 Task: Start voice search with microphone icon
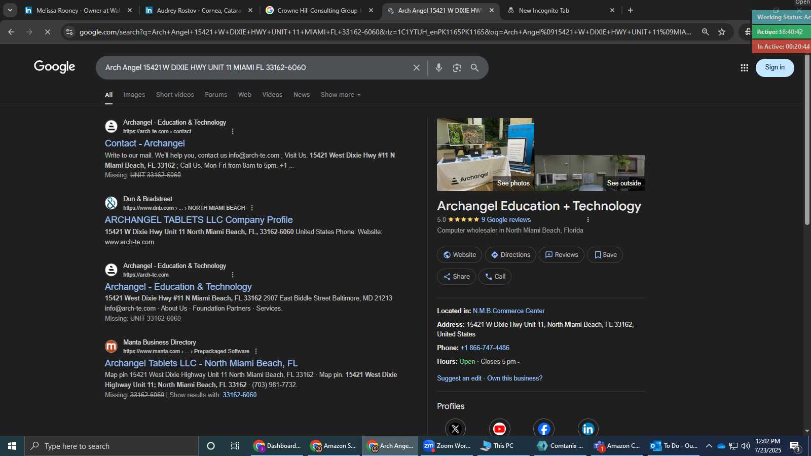pos(439,67)
